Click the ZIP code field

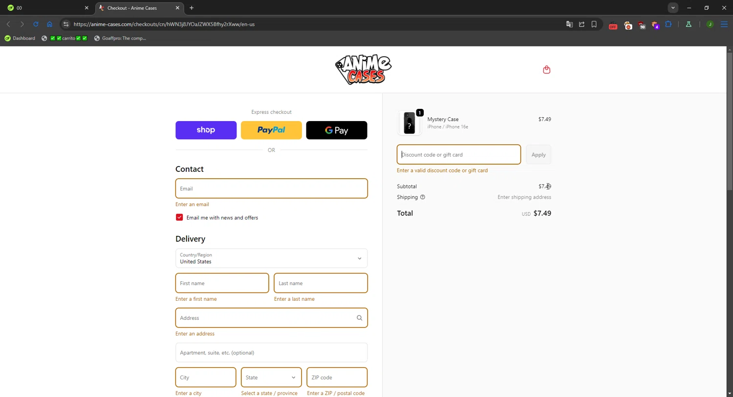click(337, 377)
